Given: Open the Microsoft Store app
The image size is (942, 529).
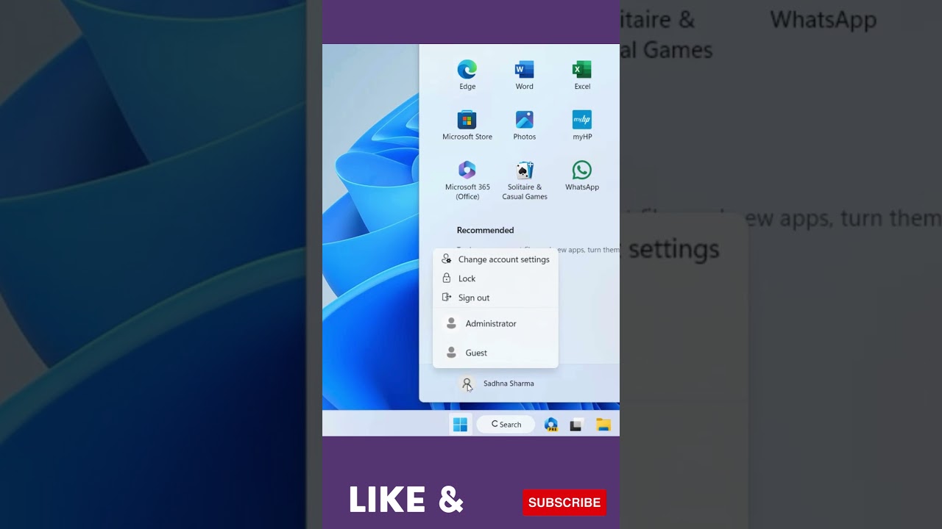Looking at the screenshot, I should [x=467, y=125].
